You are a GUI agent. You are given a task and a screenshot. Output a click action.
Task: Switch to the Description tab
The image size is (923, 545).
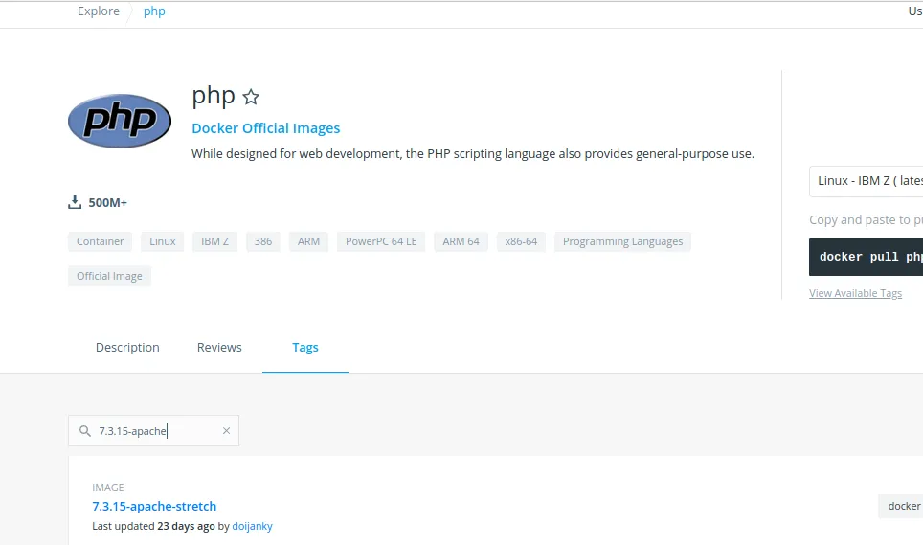click(x=127, y=347)
